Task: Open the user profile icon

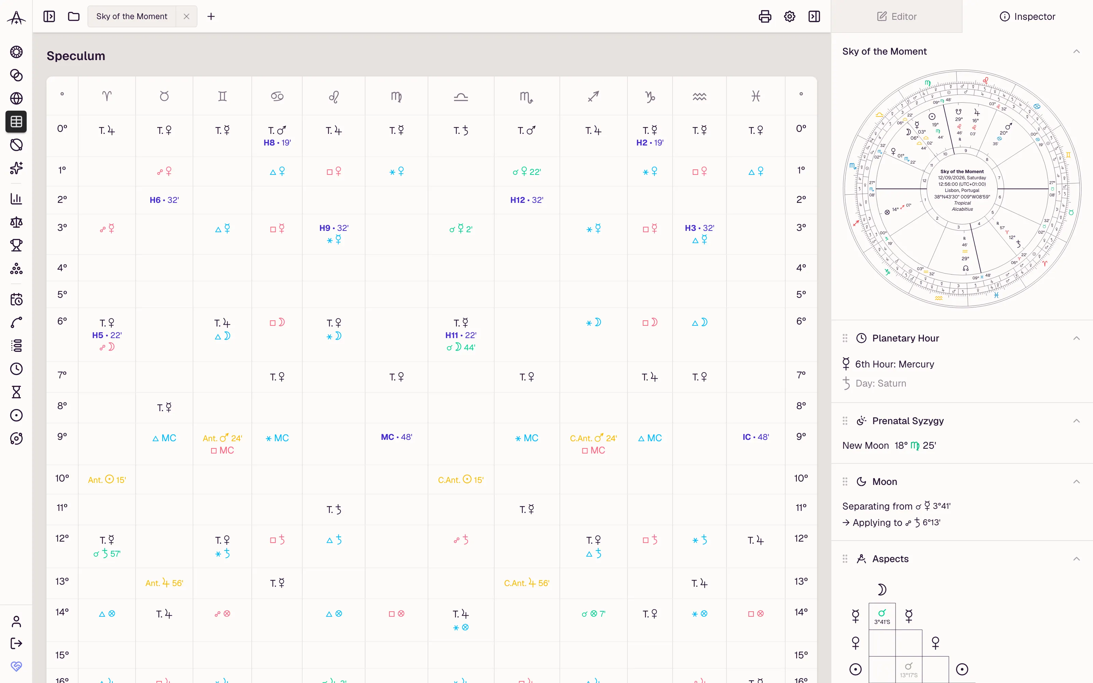Action: tap(16, 622)
